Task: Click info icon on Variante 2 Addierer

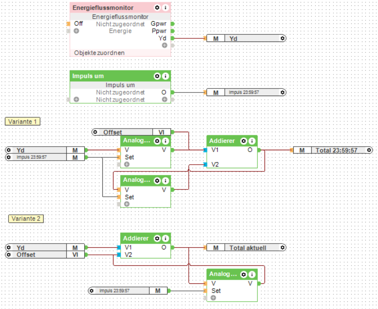Action: coord(165,239)
